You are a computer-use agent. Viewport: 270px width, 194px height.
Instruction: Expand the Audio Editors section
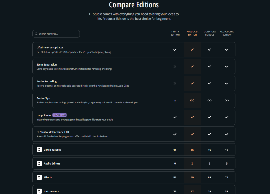point(39,163)
